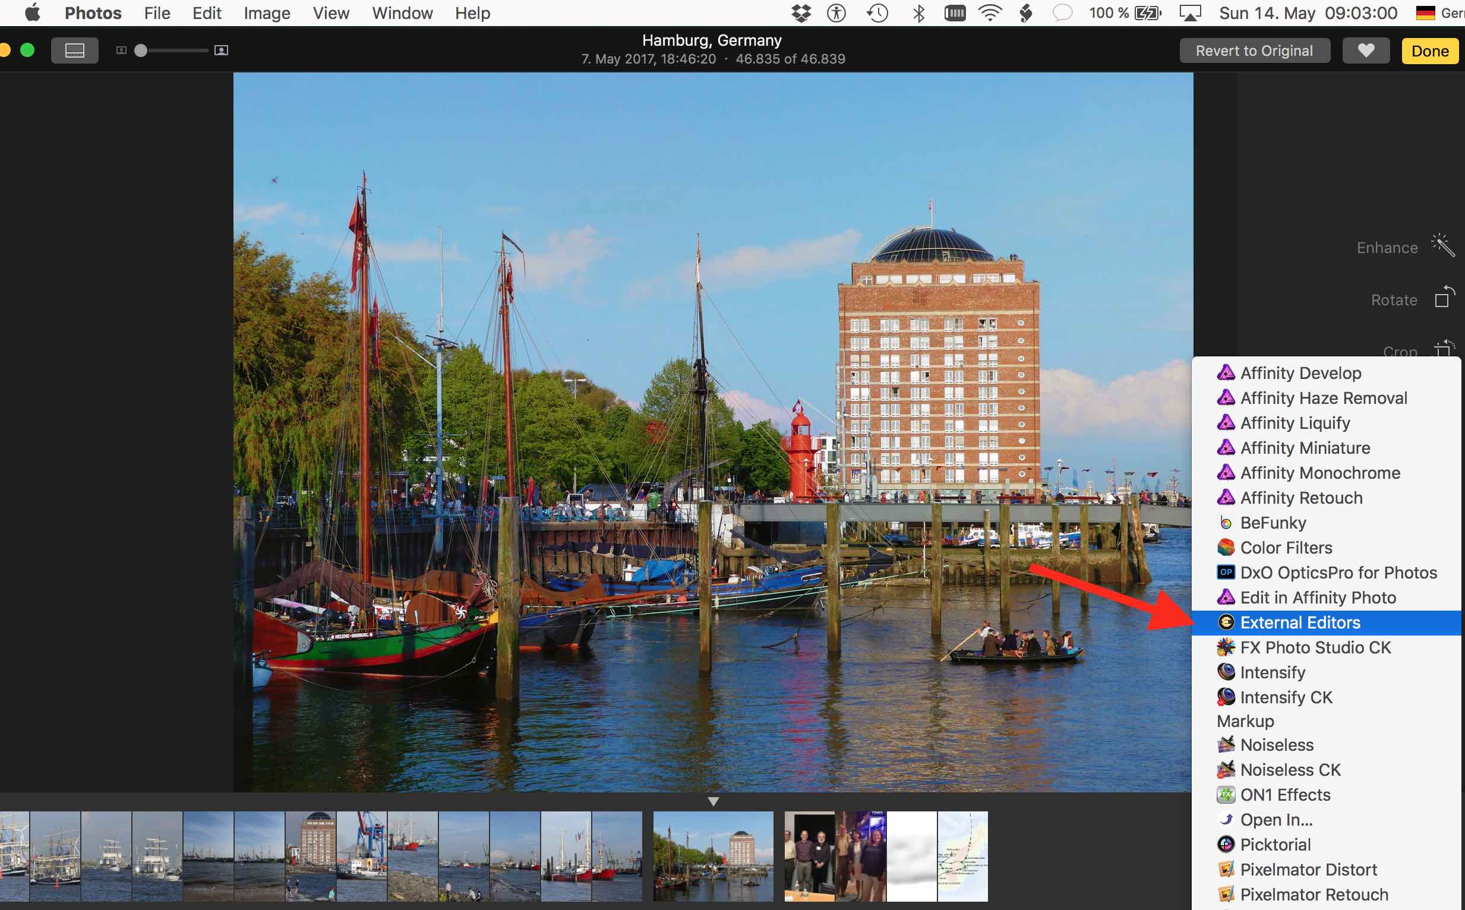Collapse thumbnail strip with the down triangle

(x=713, y=802)
